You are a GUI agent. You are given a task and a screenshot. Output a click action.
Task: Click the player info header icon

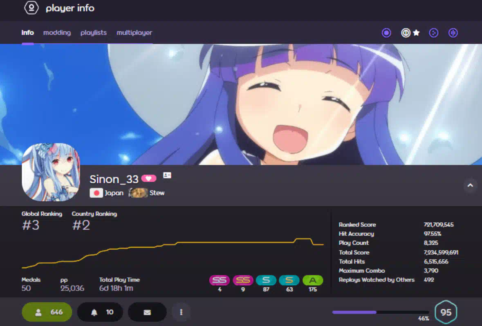(x=31, y=8)
